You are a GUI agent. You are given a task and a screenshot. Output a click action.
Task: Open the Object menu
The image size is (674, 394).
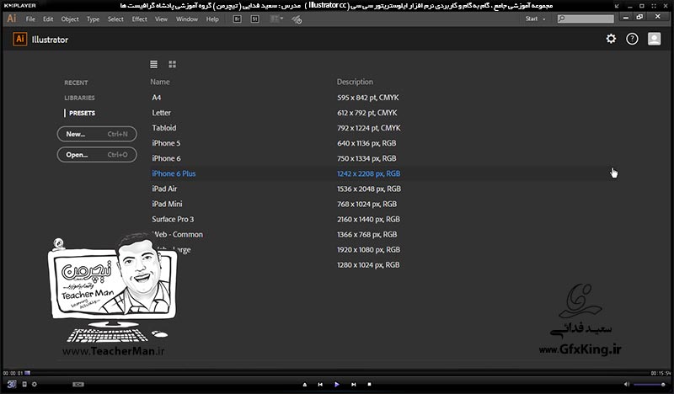[70, 19]
